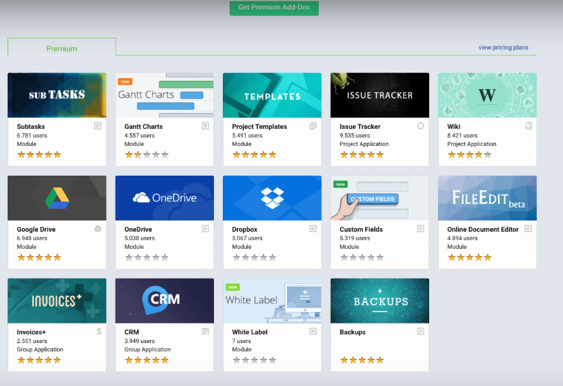Open the CRM logo banner
The height and width of the screenshot is (386, 563).
[165, 301]
